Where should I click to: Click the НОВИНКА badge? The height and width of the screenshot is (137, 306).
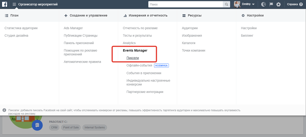coord(161,65)
